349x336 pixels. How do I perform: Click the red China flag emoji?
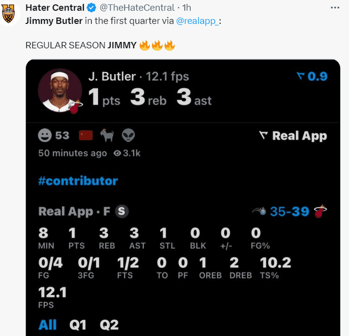tap(87, 135)
